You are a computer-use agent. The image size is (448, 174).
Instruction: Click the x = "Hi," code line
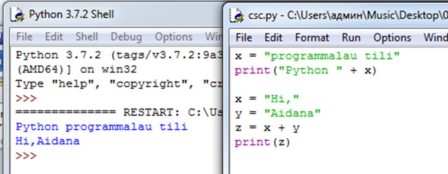pyautogui.click(x=267, y=99)
